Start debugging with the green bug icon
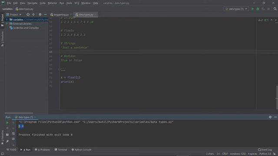The height and width of the screenshot is (156, 278). [x=258, y=9]
